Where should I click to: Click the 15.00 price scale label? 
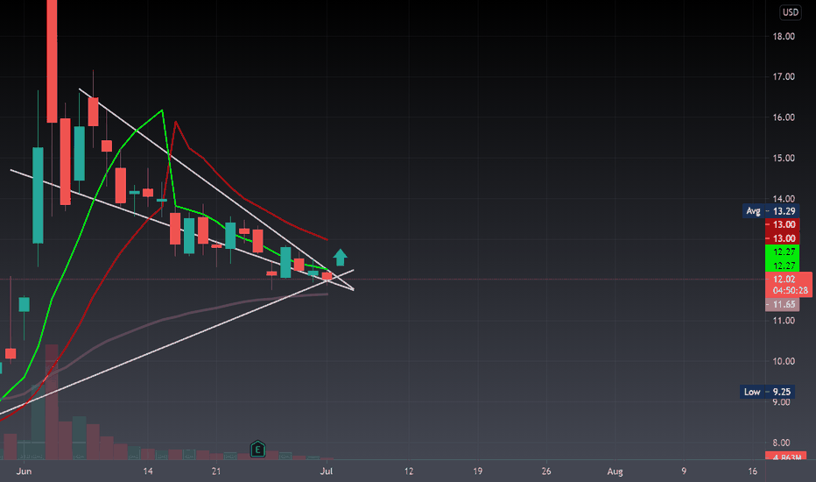[784, 158]
